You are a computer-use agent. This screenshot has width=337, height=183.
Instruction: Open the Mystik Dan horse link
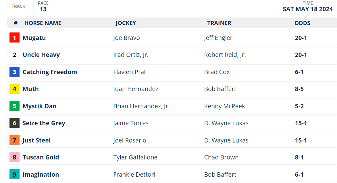(x=39, y=106)
